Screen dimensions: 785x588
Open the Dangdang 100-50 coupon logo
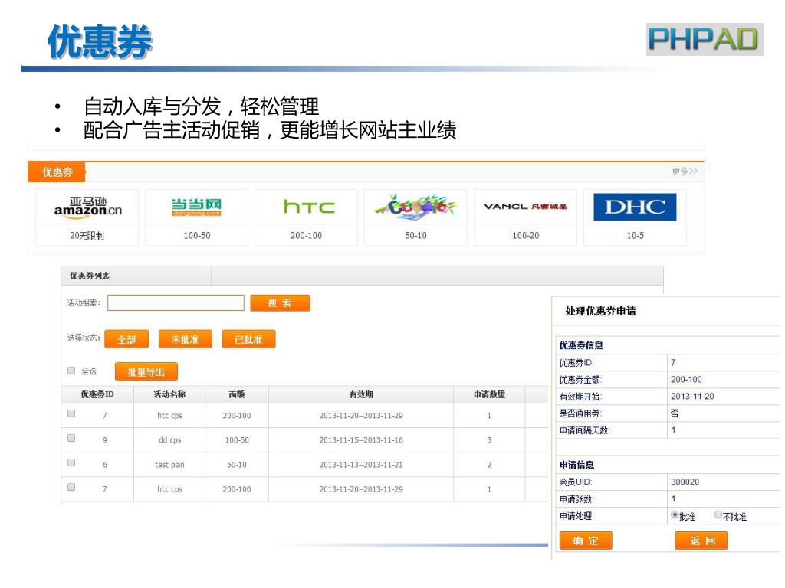pos(196,207)
